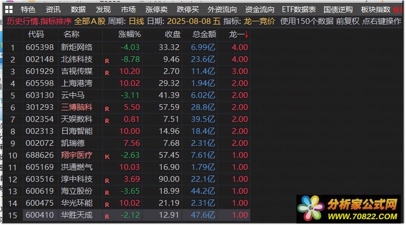This screenshot has height=225, width=406.
Task: Toggle sort on 龙一 column header
Action: tap(238, 34)
